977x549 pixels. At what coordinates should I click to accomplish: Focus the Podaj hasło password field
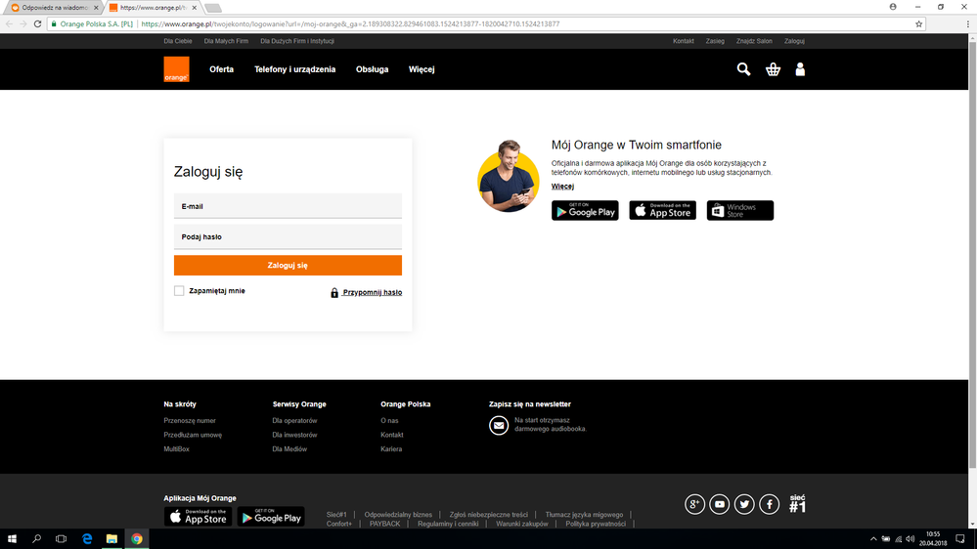pyautogui.click(x=288, y=237)
